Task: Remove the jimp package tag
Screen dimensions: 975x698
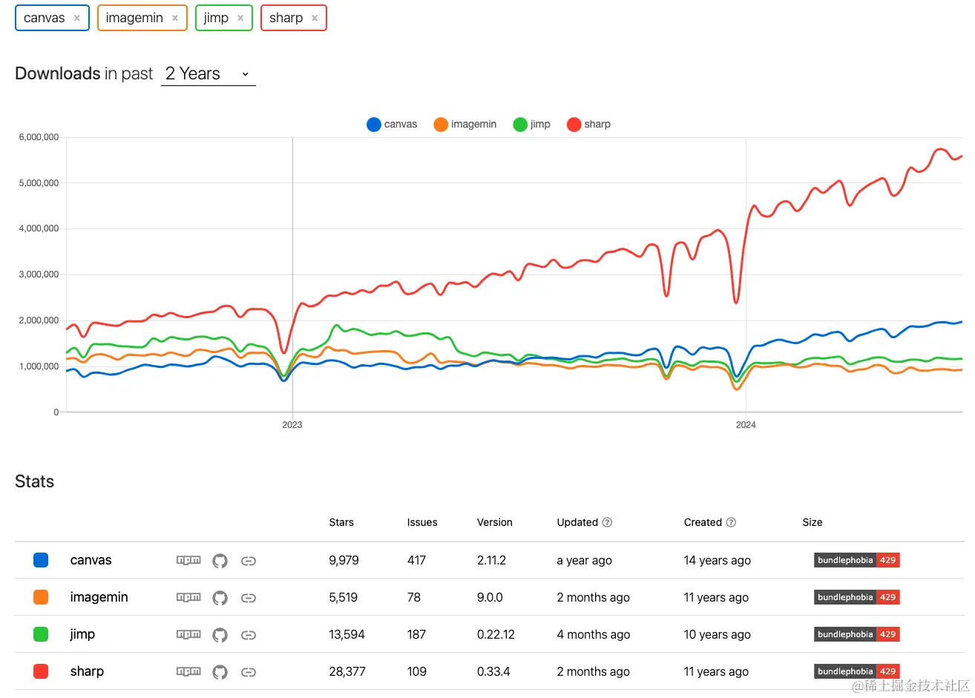Action: pyautogui.click(x=240, y=19)
